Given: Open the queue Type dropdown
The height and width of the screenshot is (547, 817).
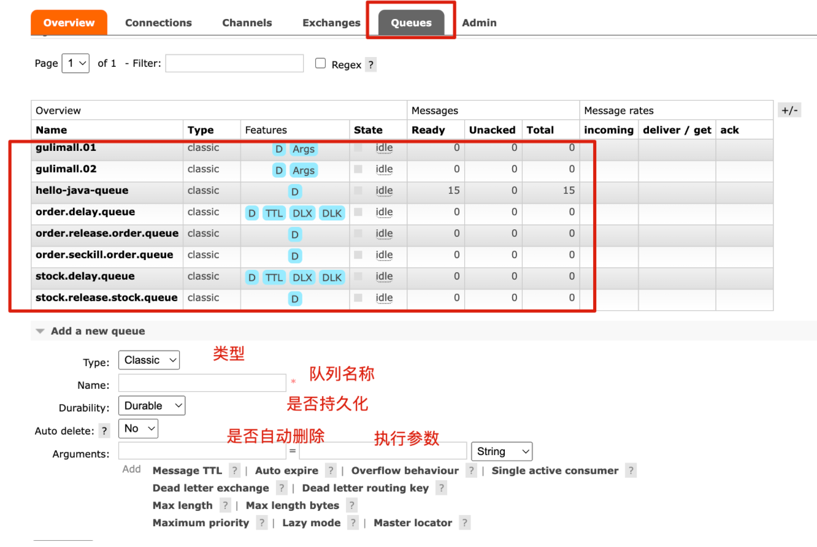Looking at the screenshot, I should click(149, 360).
